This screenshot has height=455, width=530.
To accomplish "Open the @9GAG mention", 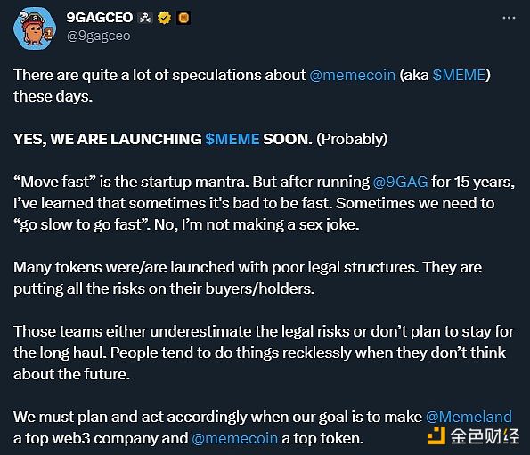I will click(x=400, y=182).
